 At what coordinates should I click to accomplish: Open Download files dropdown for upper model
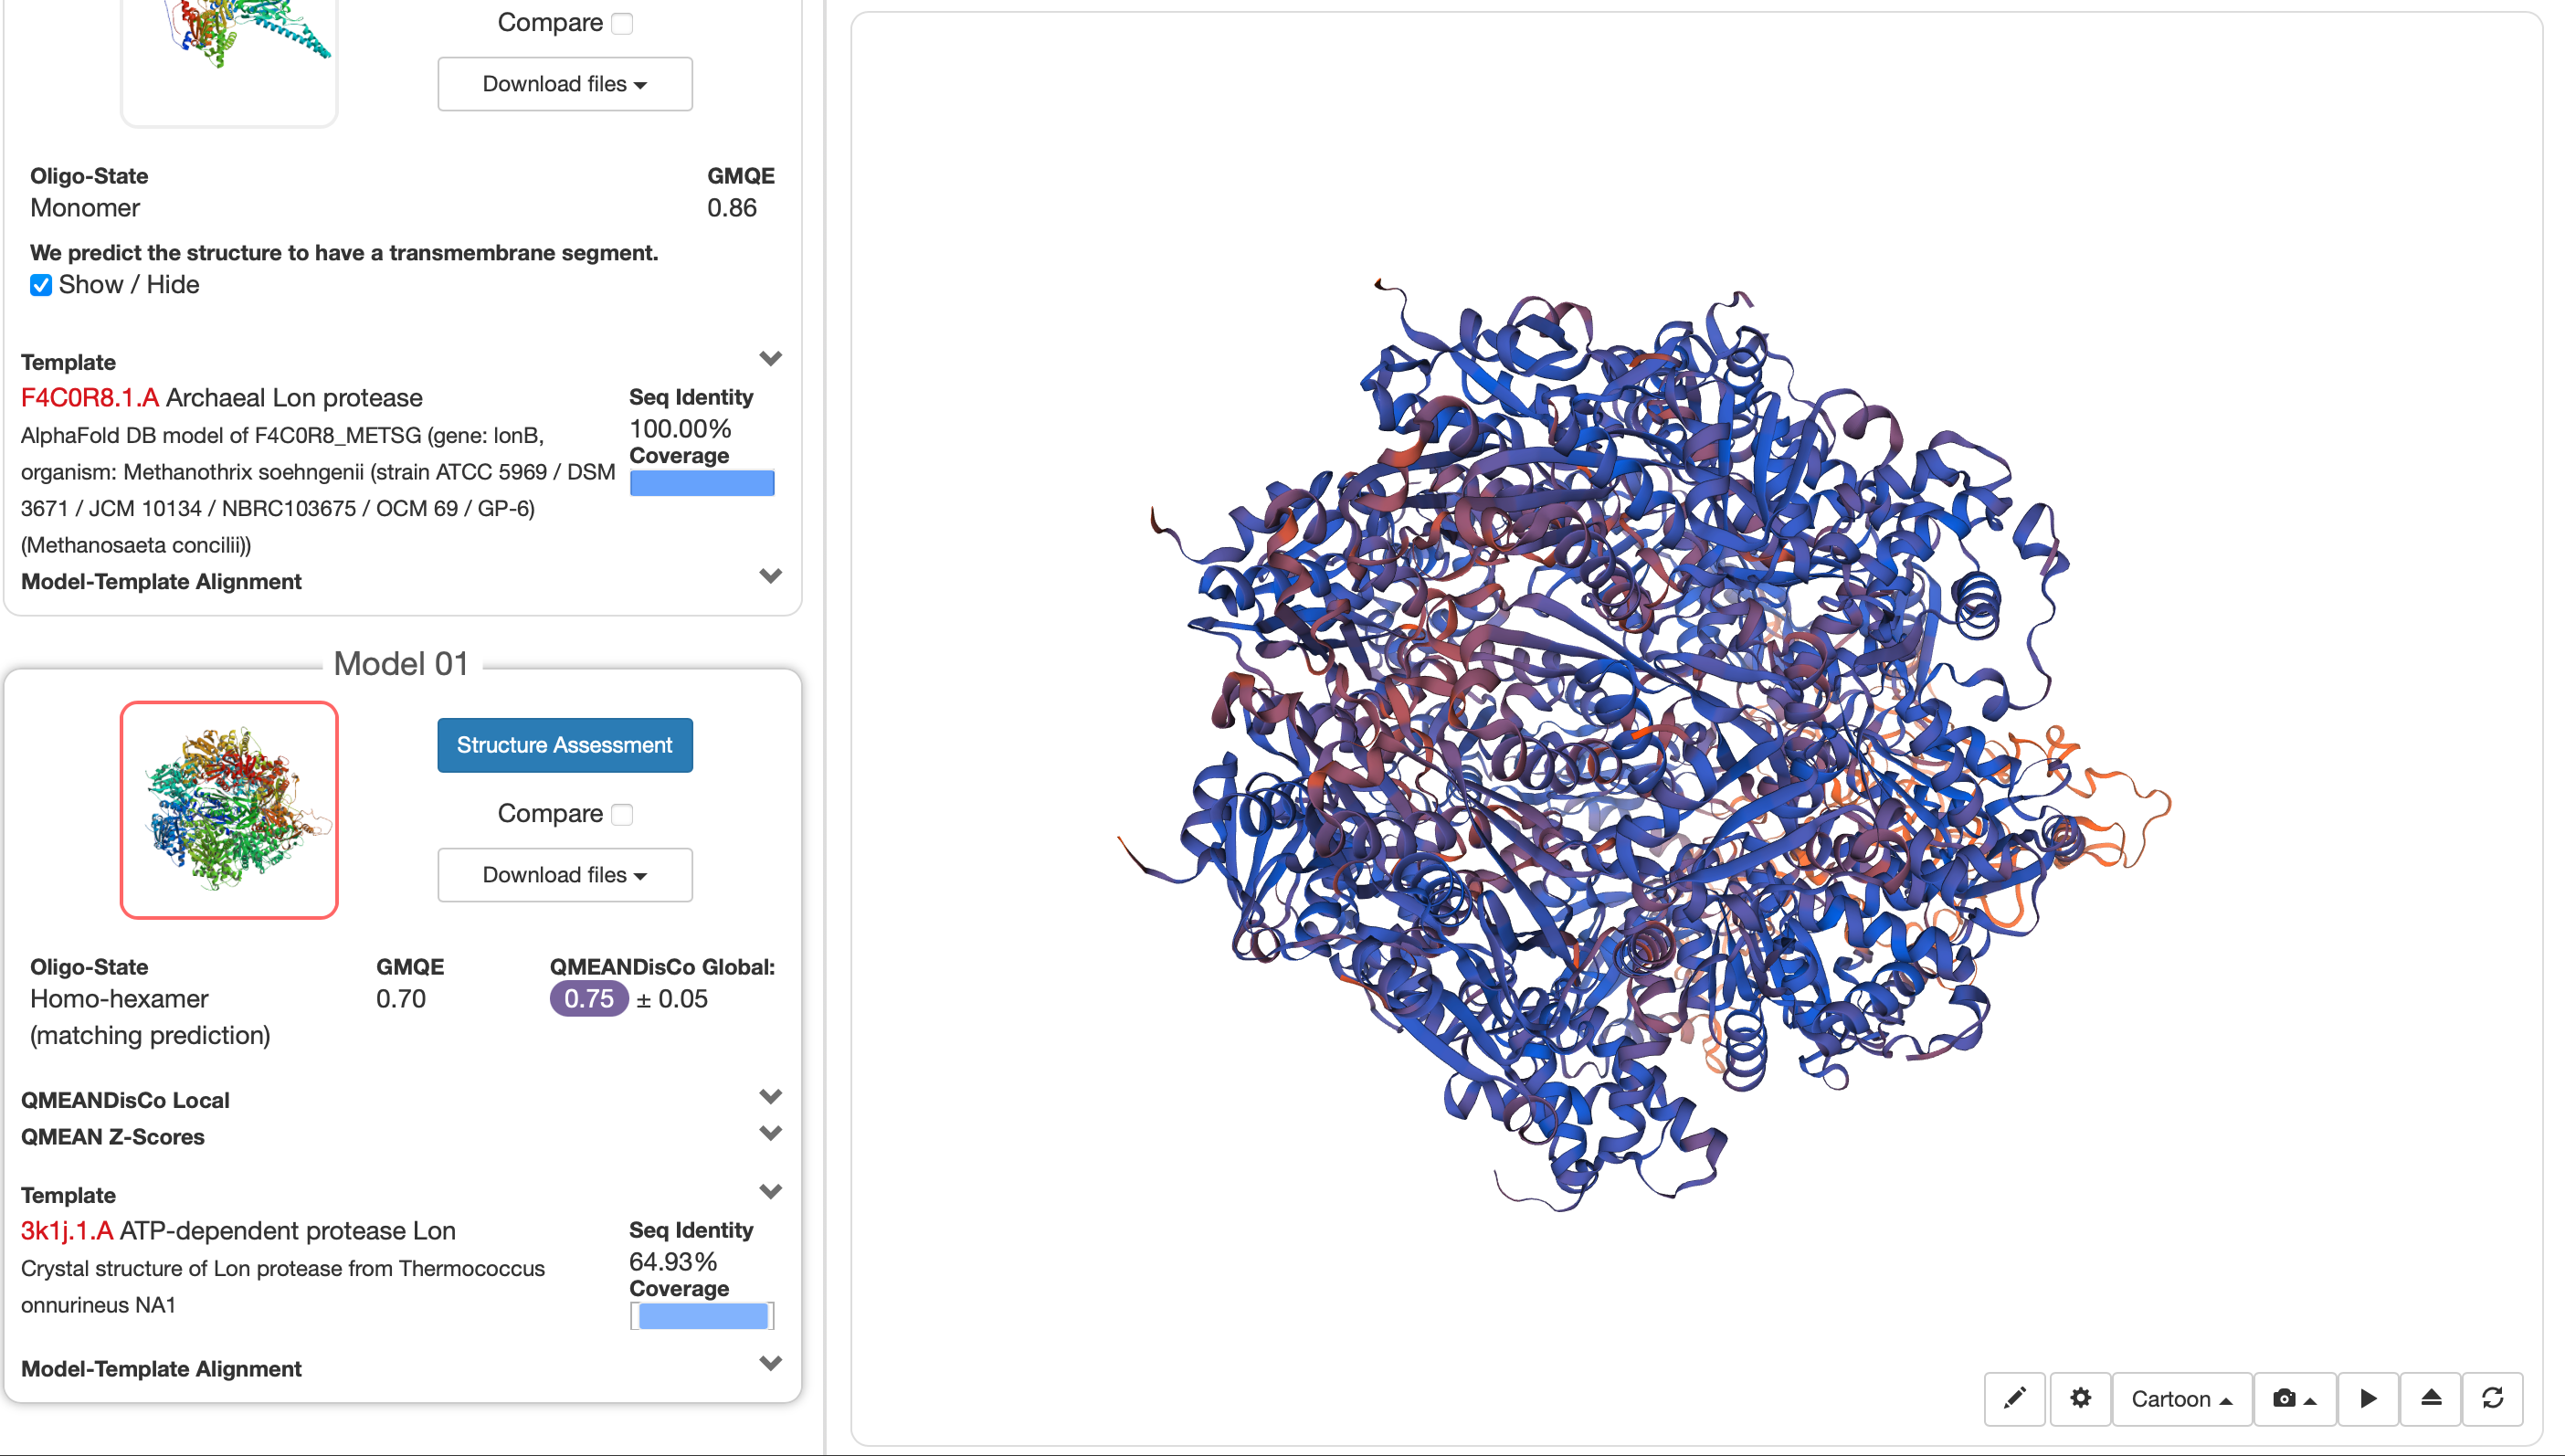565,84
